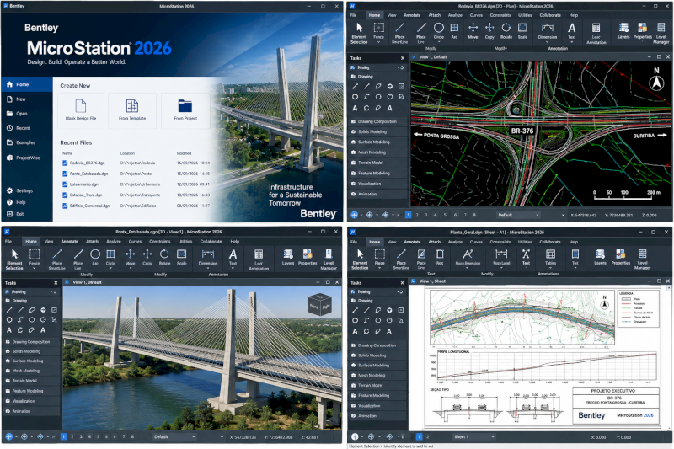
Task: Click Element Selection in Planta_Geral ribbon
Action: (360, 259)
